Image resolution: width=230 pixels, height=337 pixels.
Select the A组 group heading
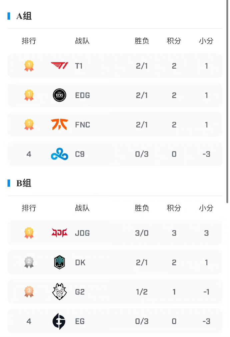[x=24, y=16]
